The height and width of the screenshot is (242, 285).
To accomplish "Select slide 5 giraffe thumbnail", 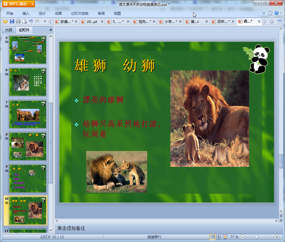I will pyautogui.click(x=28, y=50).
